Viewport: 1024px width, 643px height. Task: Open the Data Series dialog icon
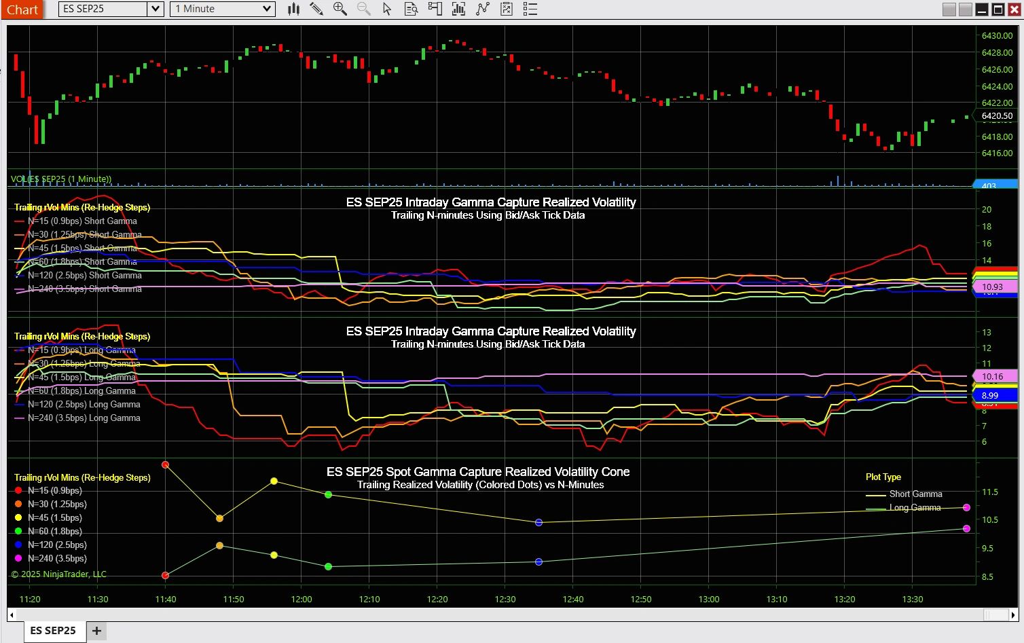pyautogui.click(x=459, y=9)
